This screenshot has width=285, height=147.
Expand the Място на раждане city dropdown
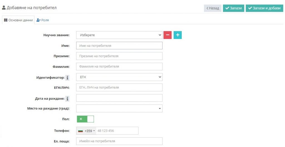pyautogui.click(x=119, y=108)
